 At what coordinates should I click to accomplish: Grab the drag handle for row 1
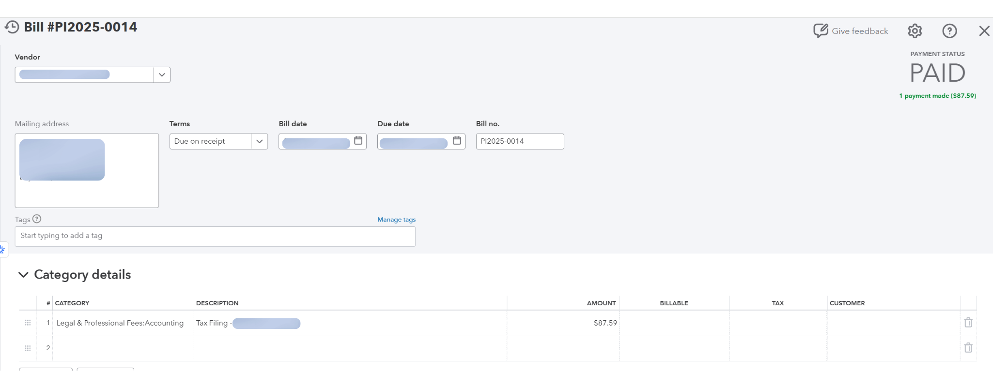click(x=28, y=323)
